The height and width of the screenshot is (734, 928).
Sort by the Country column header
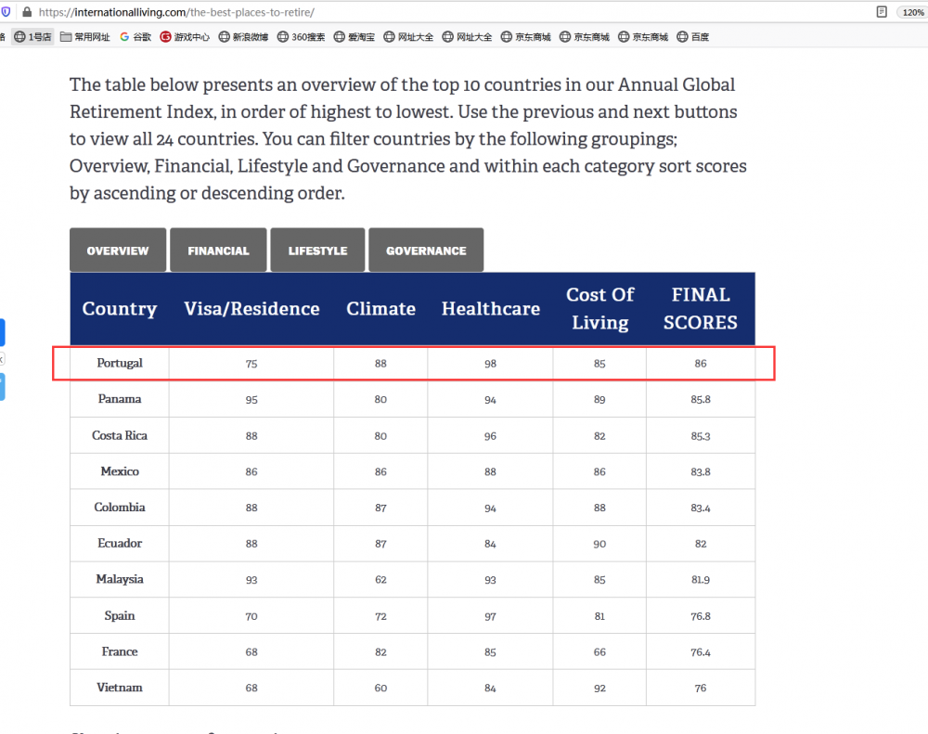coord(120,308)
